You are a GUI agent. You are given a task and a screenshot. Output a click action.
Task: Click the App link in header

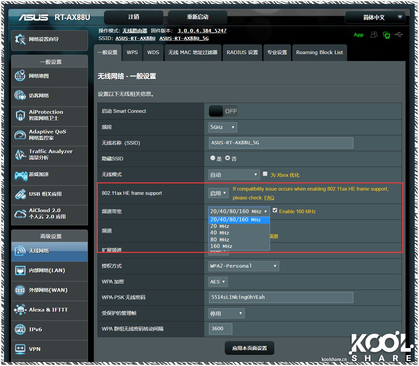(x=359, y=35)
